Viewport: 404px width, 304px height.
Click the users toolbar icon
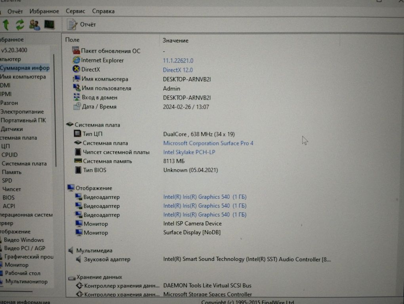[34, 25]
